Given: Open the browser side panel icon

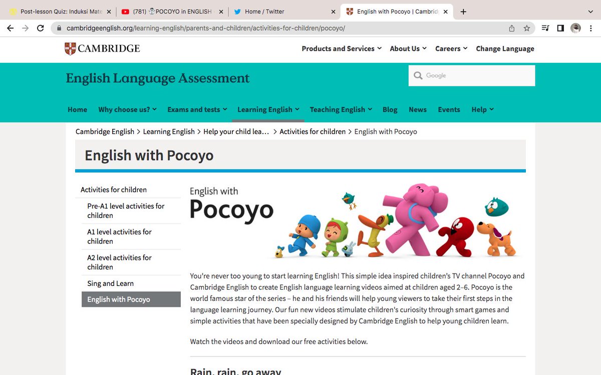Looking at the screenshot, I should (560, 28).
